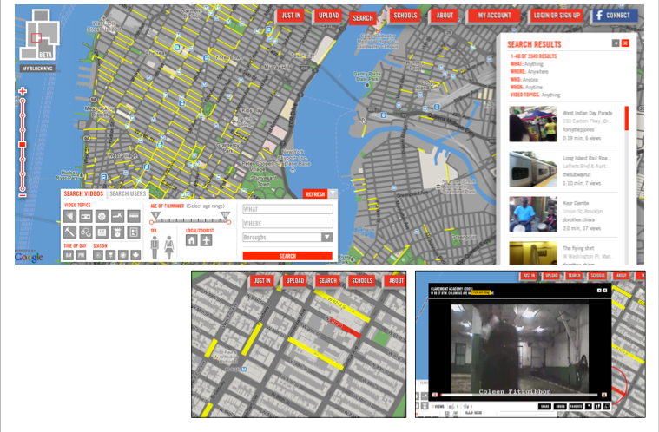Image resolution: width=659 pixels, height=432 pixels.
Task: Click Schools in the video player screenshot navigation
Action: [597, 275]
